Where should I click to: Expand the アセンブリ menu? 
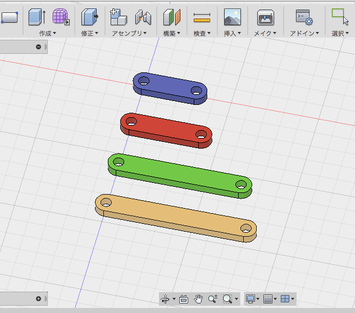point(129,34)
